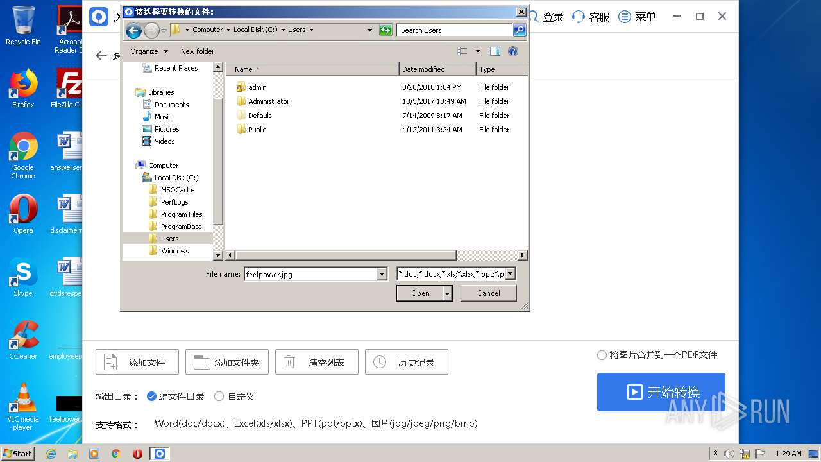Screen dimensions: 821x462
Task: Open the Opera desktop shortcut
Action: tap(23, 214)
